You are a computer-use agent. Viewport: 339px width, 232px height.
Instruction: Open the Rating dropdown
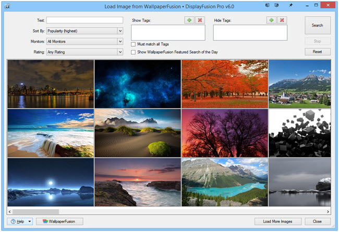click(120, 52)
